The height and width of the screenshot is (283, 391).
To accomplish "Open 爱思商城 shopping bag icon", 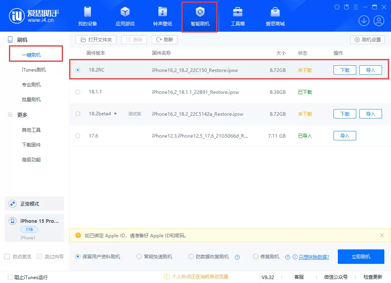I will click(x=275, y=12).
